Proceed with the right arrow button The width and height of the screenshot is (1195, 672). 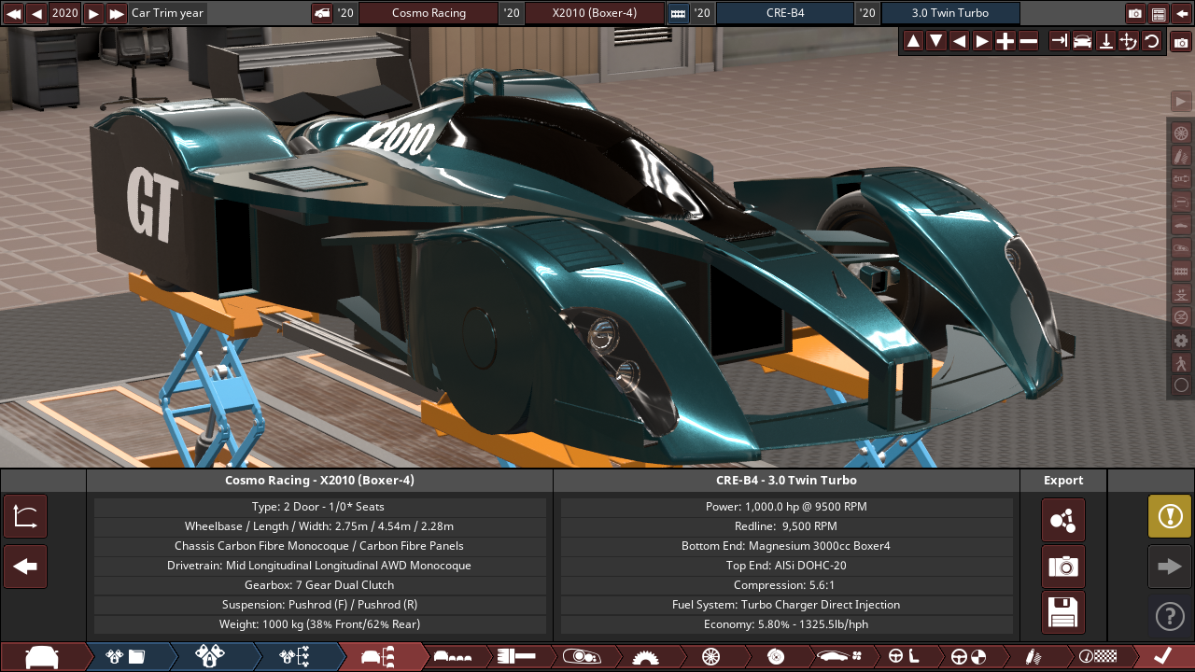click(x=1170, y=567)
